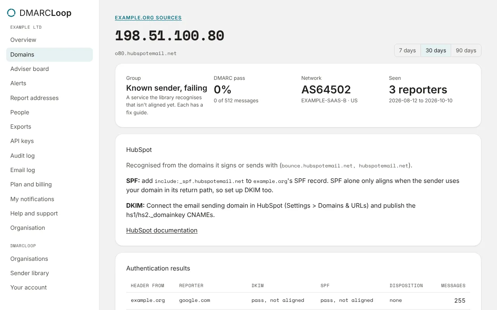497x310 pixels.
Task: Follow the EXAMPLE.ORG SOURCES breadcrumb link
Action: pyautogui.click(x=148, y=18)
